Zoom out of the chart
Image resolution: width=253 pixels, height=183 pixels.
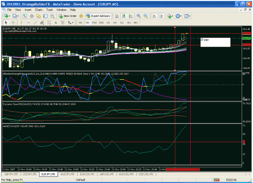pyautogui.click(x=146, y=16)
